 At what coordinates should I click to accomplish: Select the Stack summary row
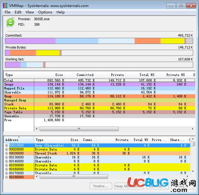(99, 104)
